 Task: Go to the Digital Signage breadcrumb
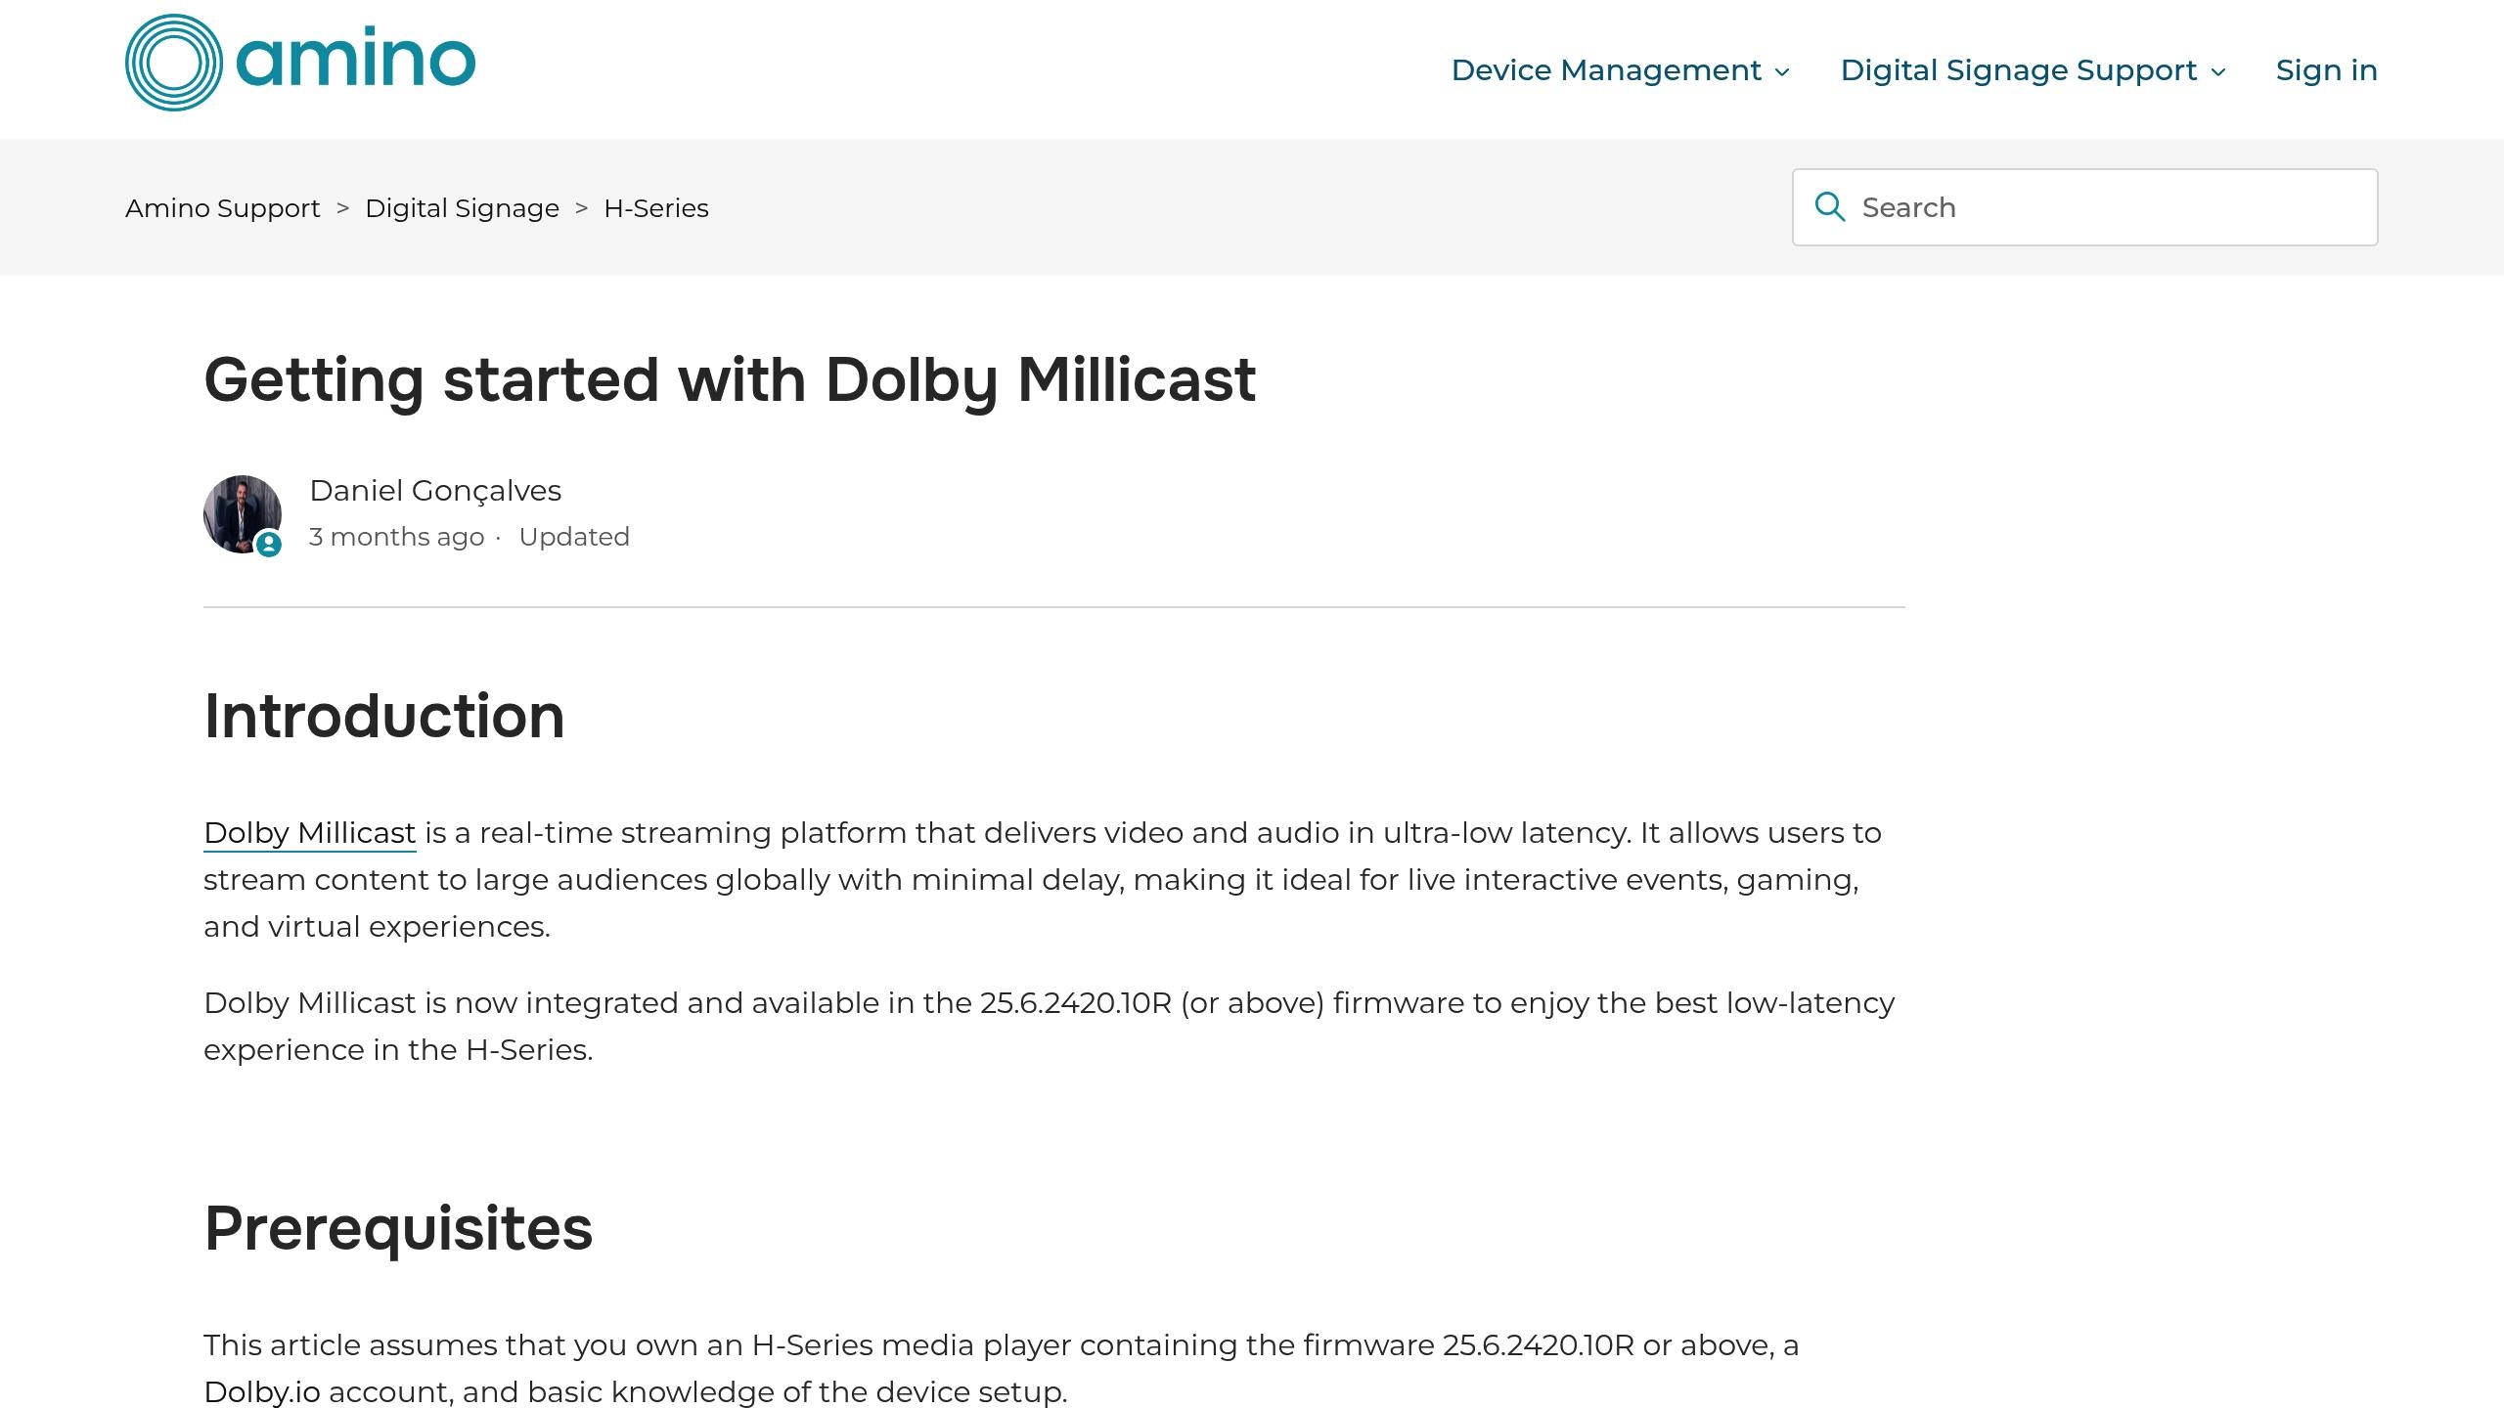click(462, 208)
